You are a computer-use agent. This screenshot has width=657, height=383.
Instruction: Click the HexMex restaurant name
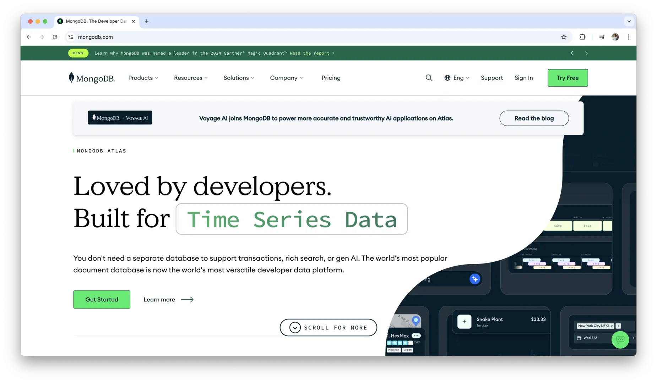tap(400, 336)
